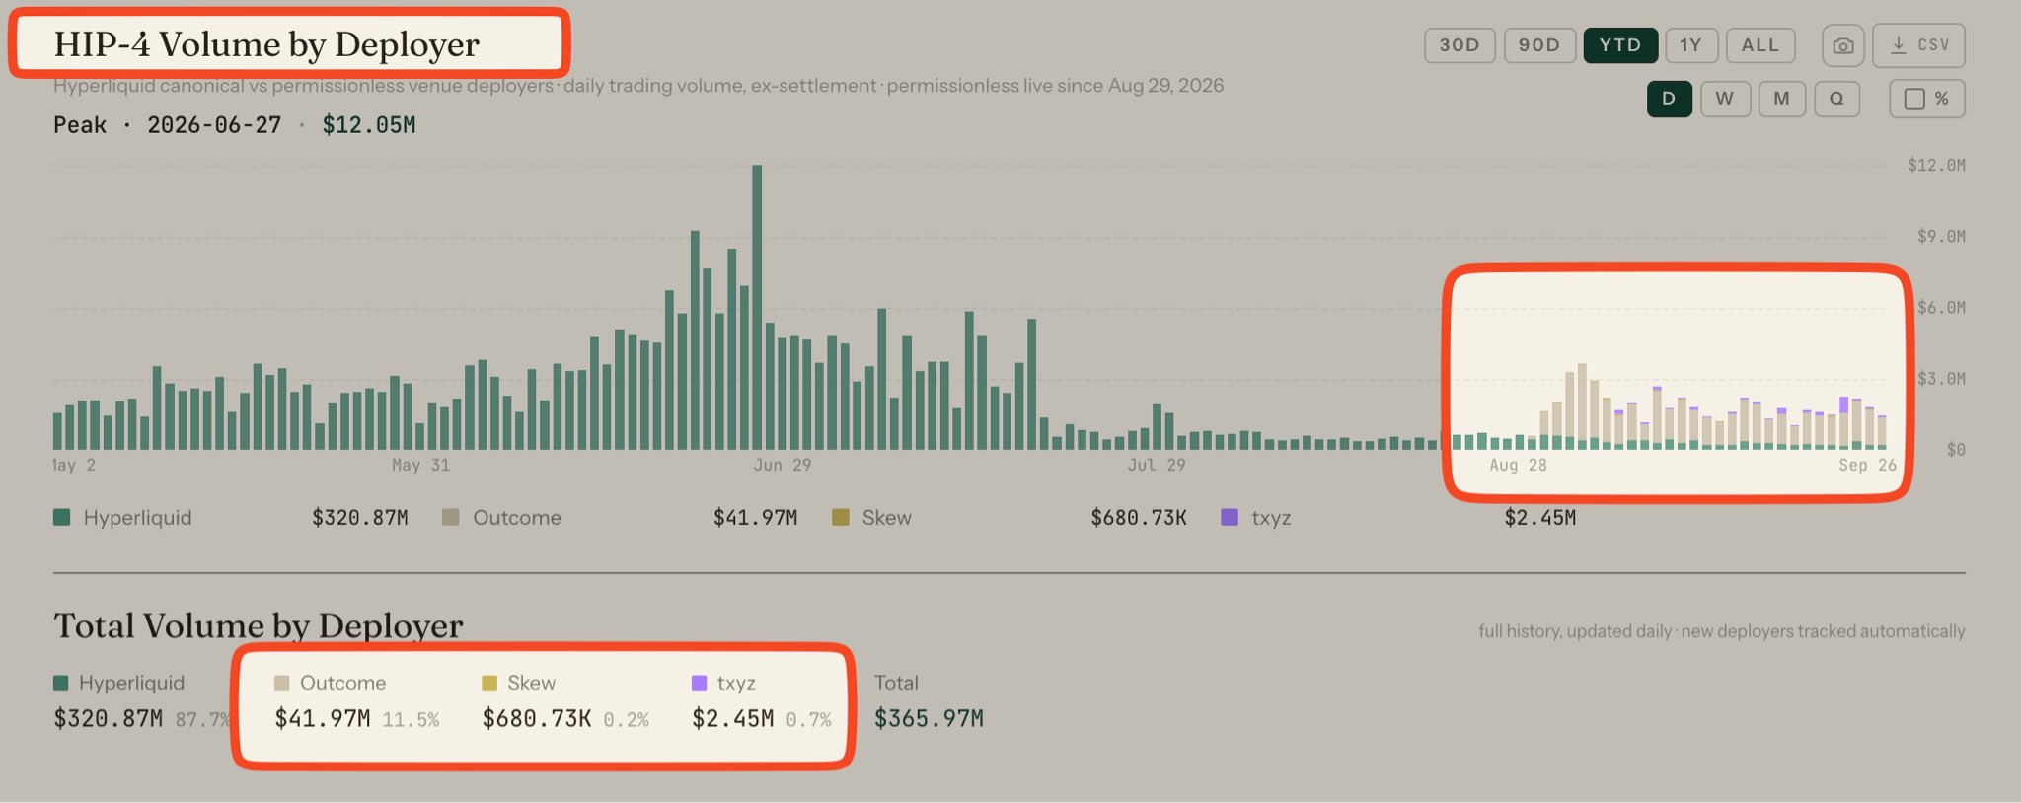Switch to monthly M granularity
This screenshot has height=803, width=2021.
click(x=1781, y=99)
